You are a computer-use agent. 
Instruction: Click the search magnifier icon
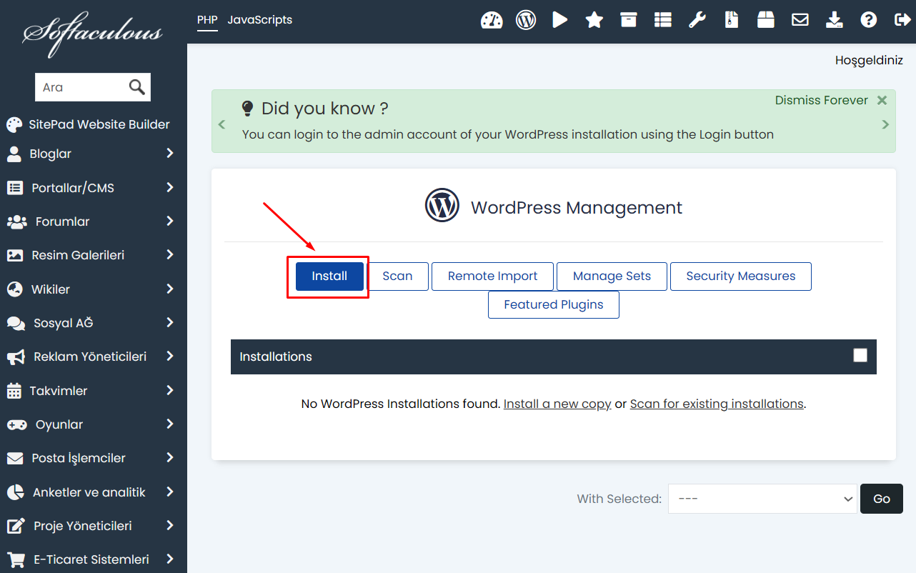pyautogui.click(x=137, y=87)
